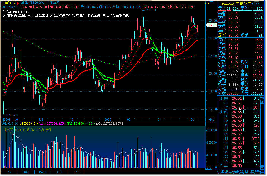This screenshot has height=176, width=267.
Task: Click the 【代码 600030 名称:中信证券】 volume label
Action: pyautogui.click(x=28, y=130)
